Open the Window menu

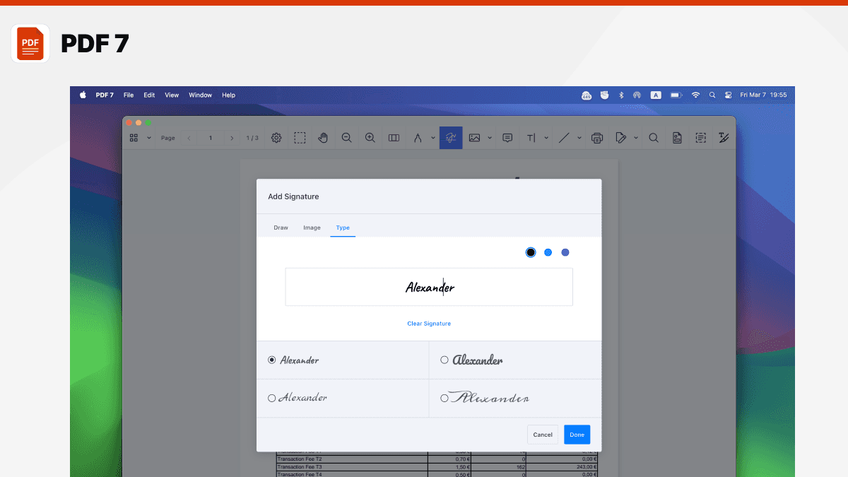[x=200, y=95]
